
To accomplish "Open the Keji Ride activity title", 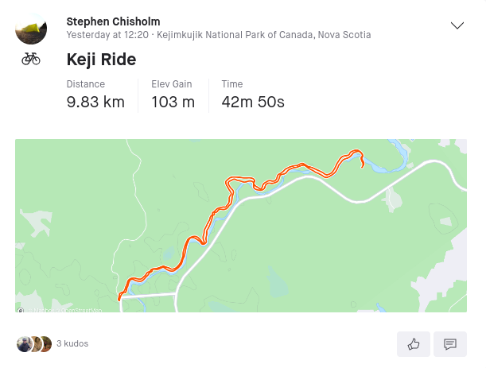I will pos(101,59).
